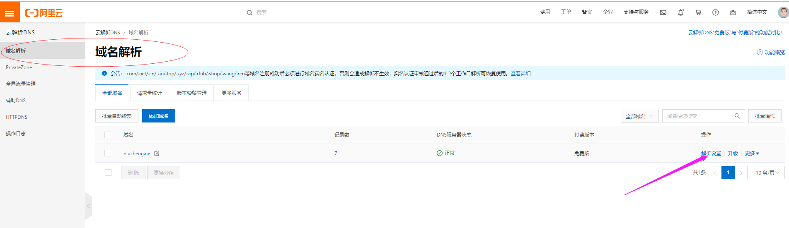Image resolution: width=789 pixels, height=228 pixels.
Task: Open the notification bell
Action: (680, 12)
